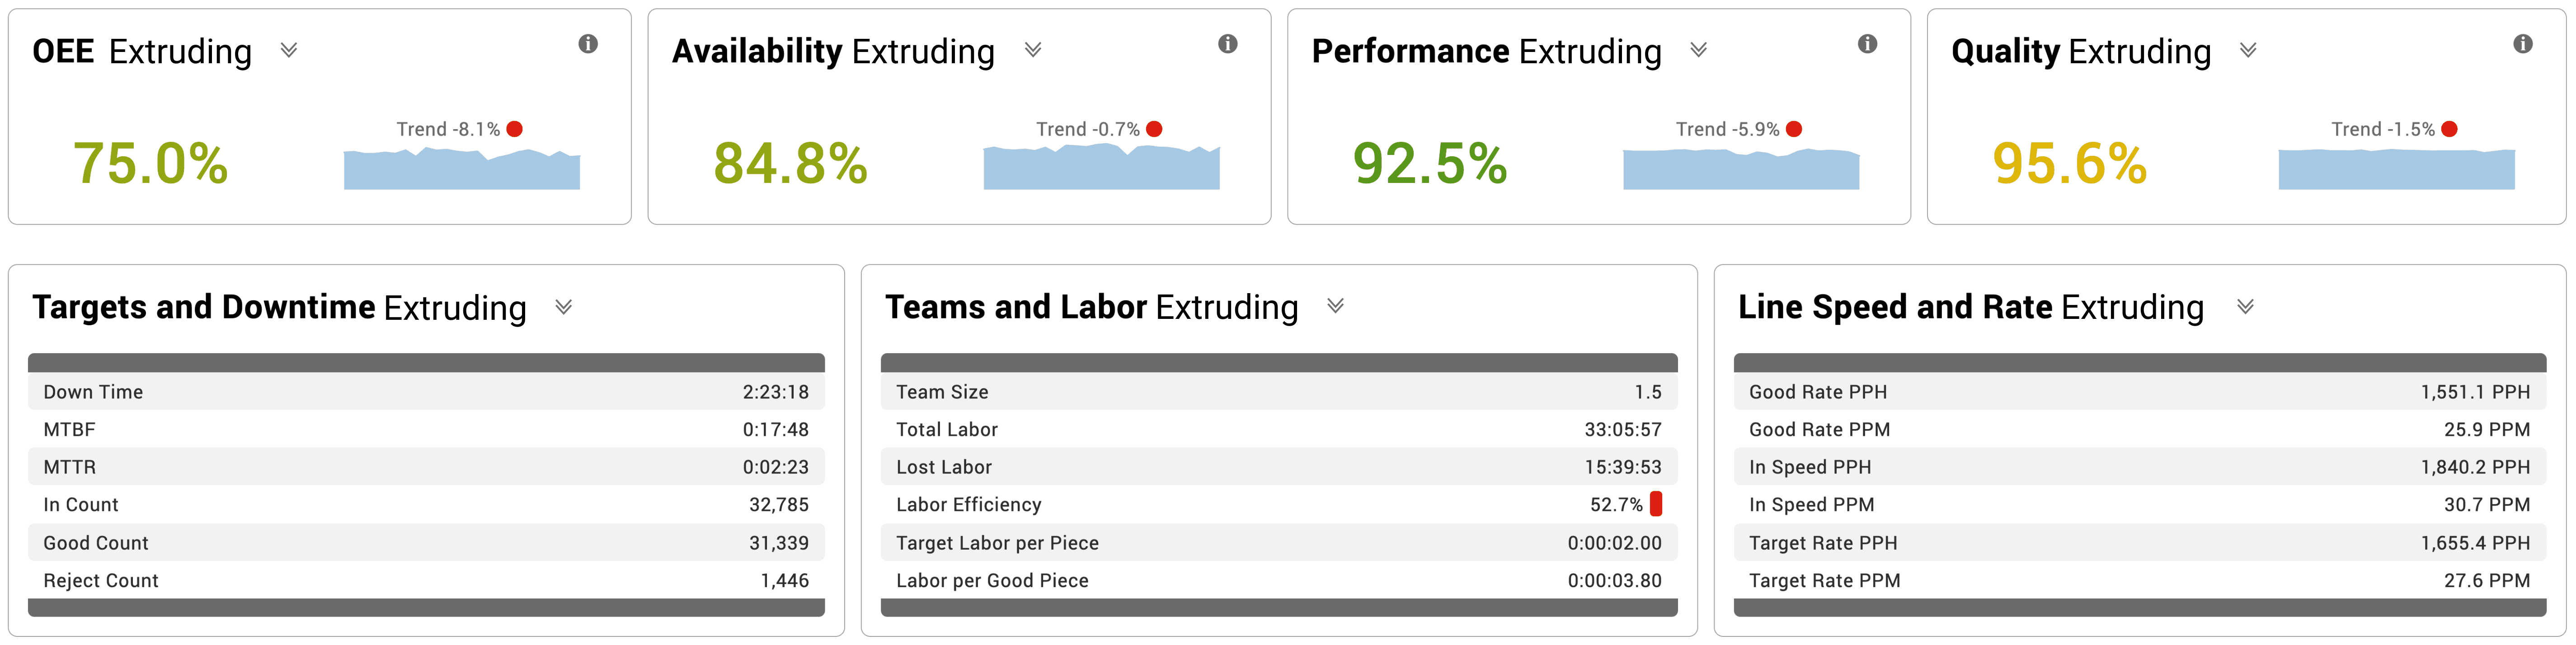Click the red Quality trend indicator dot

2449,129
